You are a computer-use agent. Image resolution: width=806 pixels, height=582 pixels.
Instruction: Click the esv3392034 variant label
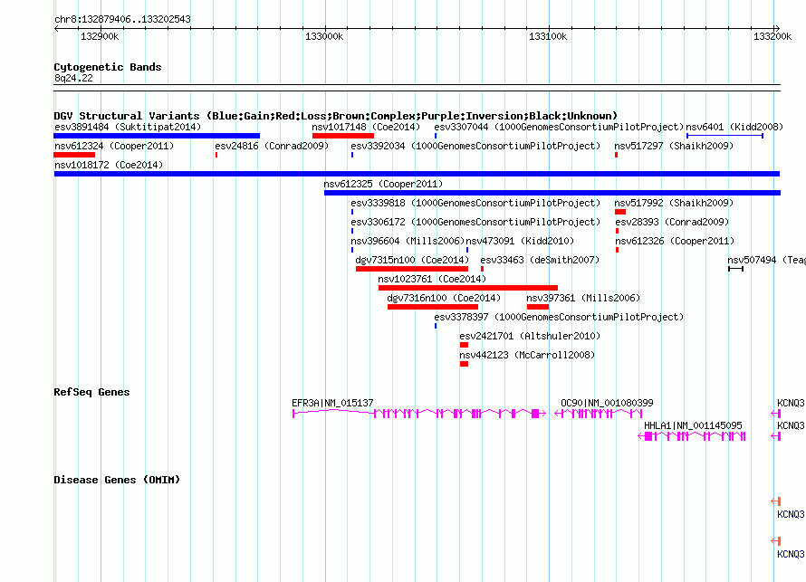475,146
